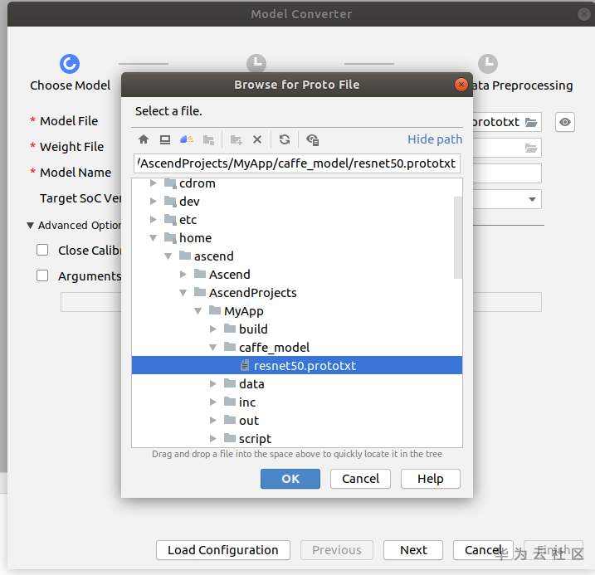Image resolution: width=595 pixels, height=575 pixels.
Task: Create new folder via toolbar icon
Action: [x=236, y=139]
